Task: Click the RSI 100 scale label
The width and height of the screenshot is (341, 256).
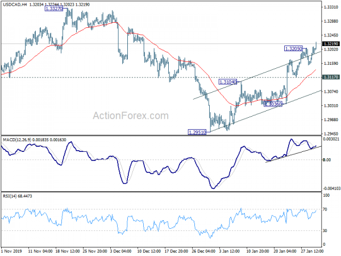Action: 326,196
